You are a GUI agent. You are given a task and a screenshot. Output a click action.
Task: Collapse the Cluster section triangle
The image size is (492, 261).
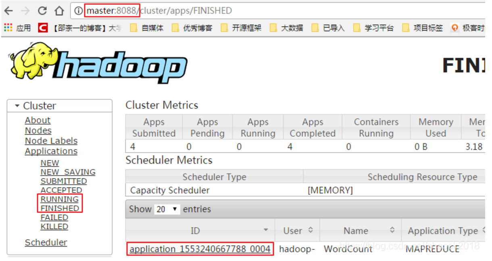(x=17, y=106)
